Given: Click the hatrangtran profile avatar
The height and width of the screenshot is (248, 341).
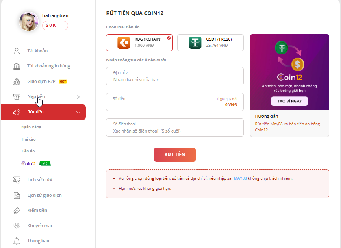Looking at the screenshot, I should [x=29, y=22].
